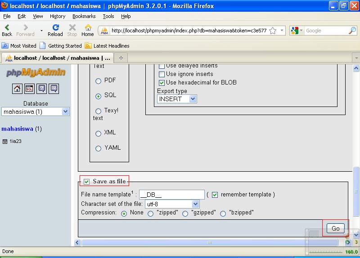The height and width of the screenshot is (258, 360).
Task: Open the History menu
Action: point(58,16)
